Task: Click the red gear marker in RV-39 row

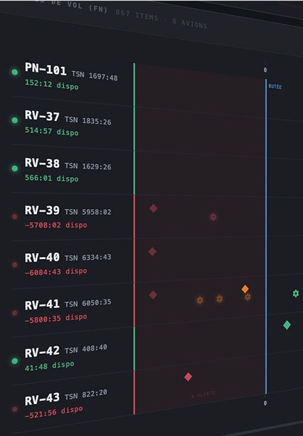Action: (x=213, y=217)
